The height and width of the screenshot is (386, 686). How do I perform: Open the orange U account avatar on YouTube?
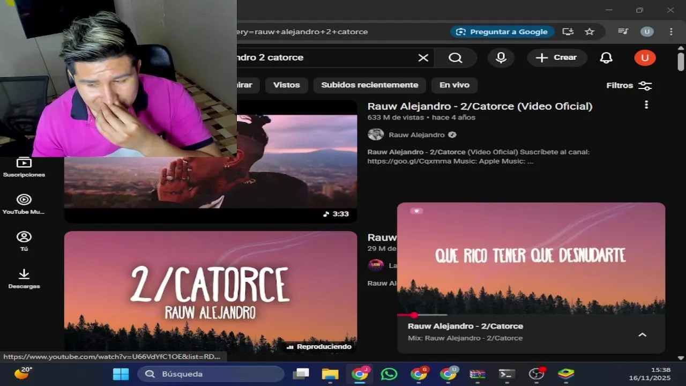coord(645,58)
